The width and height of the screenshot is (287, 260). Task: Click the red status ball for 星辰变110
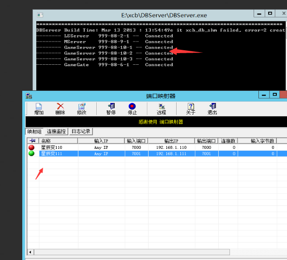[x=31, y=147]
